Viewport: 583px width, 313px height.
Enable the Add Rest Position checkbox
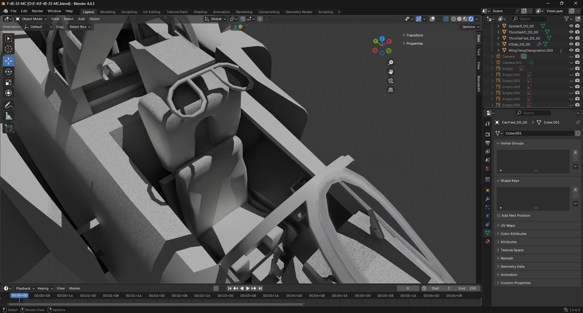click(499, 216)
